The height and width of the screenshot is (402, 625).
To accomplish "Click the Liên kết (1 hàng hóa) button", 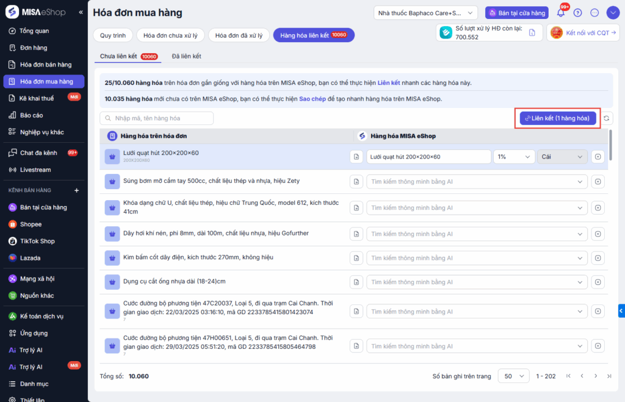I will (x=558, y=118).
